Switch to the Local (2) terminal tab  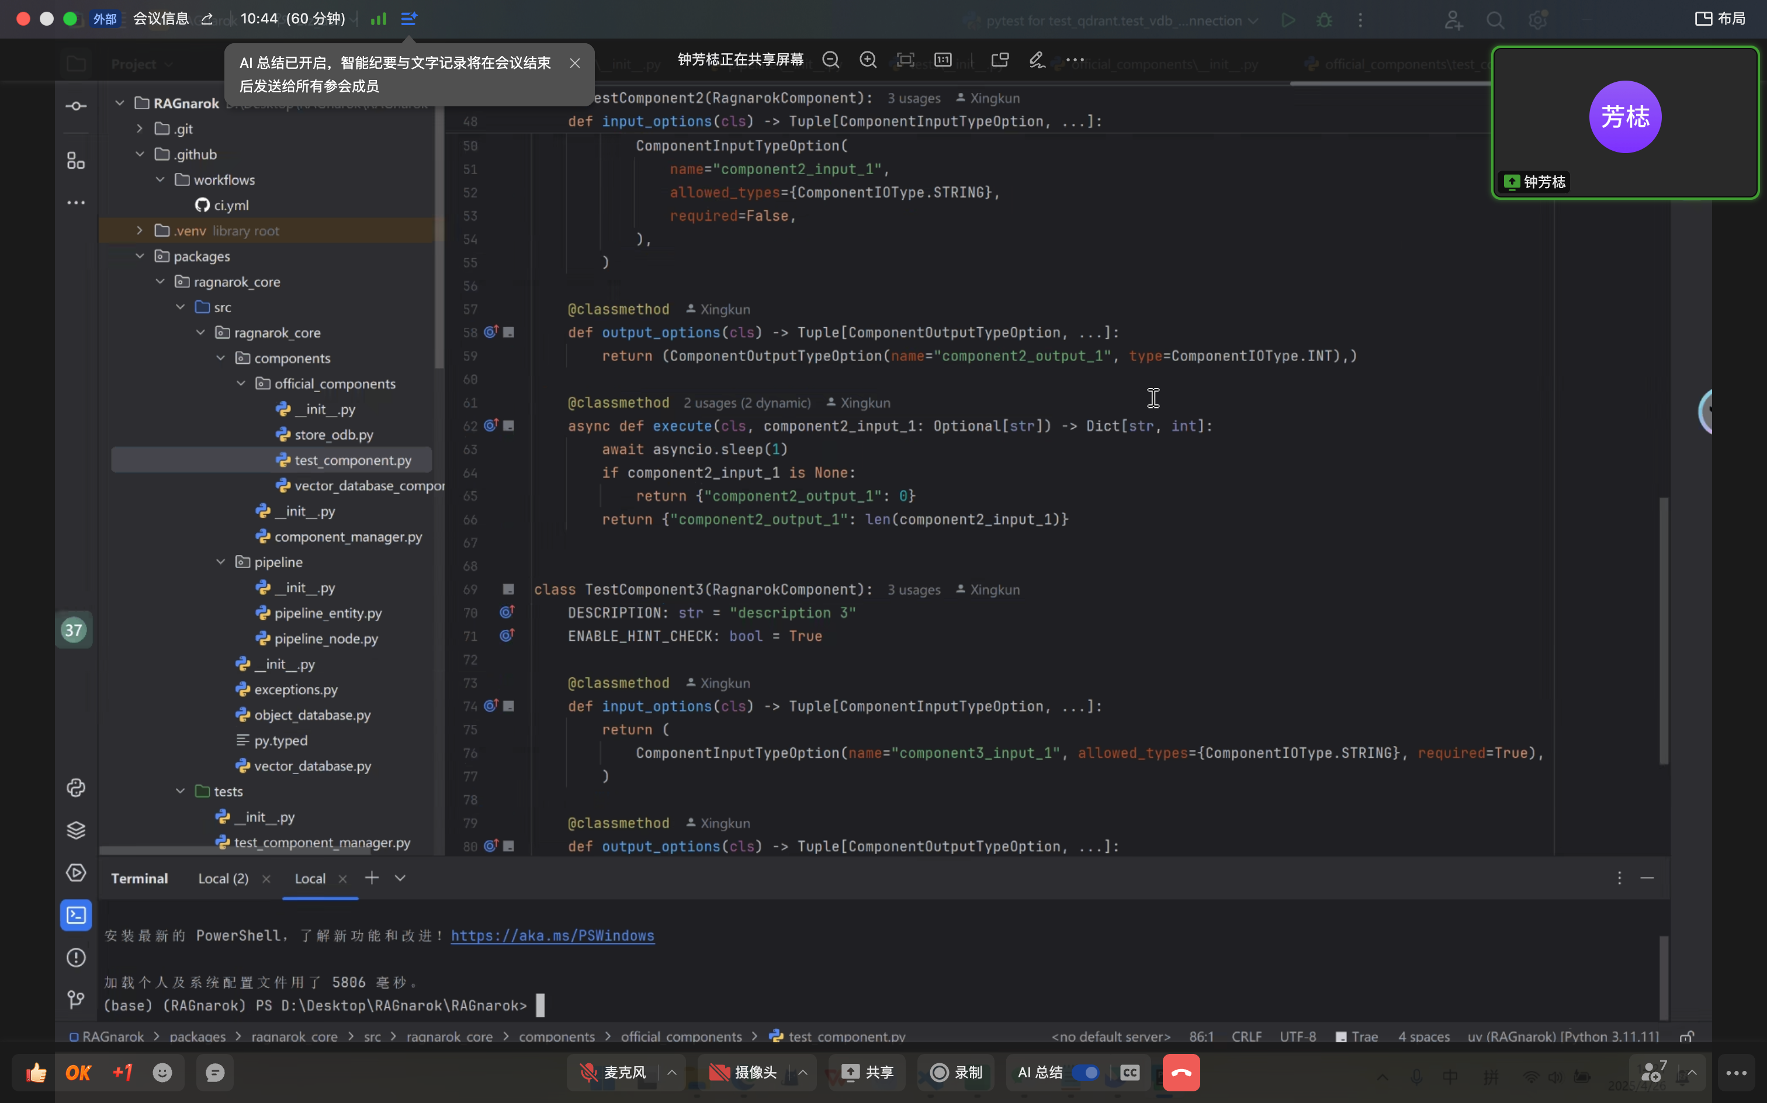223,878
